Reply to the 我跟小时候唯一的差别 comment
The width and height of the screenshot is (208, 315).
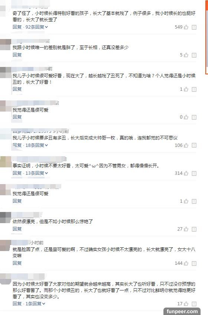(x=17, y=55)
